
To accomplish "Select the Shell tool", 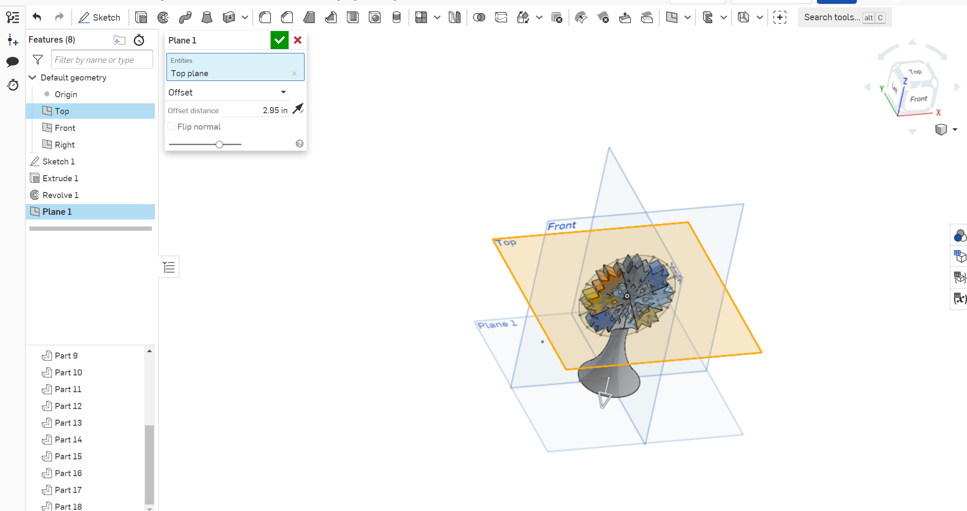I will pos(353,17).
